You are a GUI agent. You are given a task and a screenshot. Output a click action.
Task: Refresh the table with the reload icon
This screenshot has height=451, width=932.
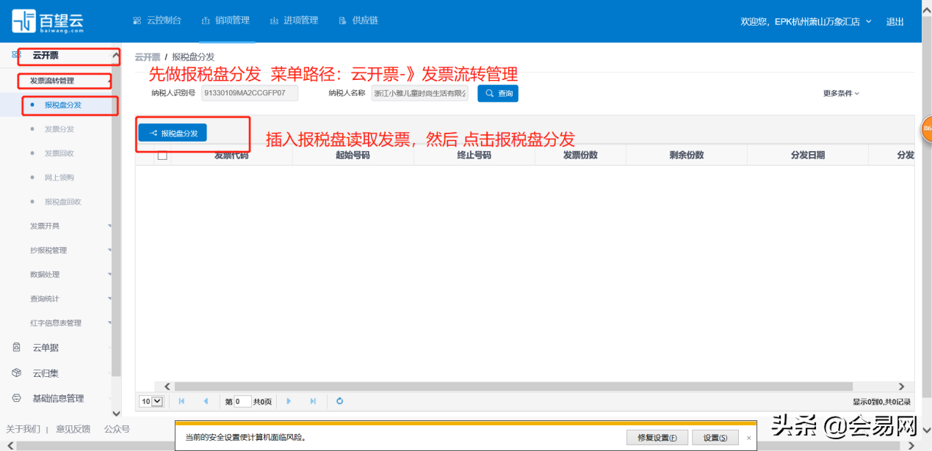click(x=339, y=401)
